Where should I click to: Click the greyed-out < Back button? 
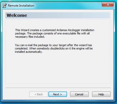coord(38,94)
